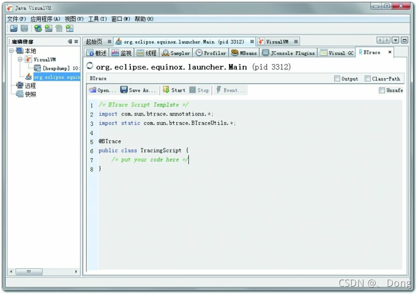Click the Stop button
The width and height of the screenshot is (419, 294).
[x=199, y=90]
